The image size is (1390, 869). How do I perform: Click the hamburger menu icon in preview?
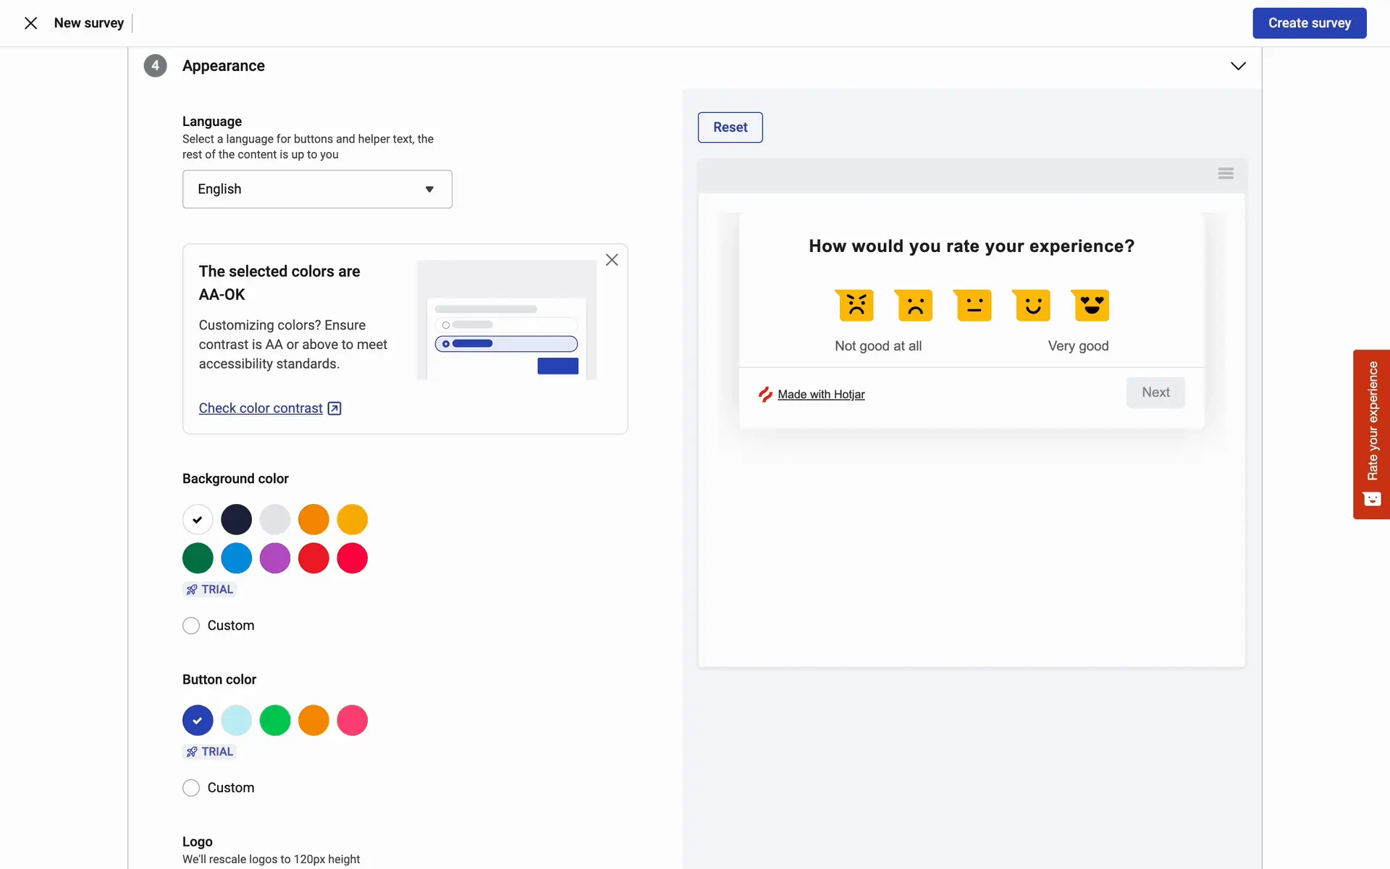pyautogui.click(x=1225, y=173)
